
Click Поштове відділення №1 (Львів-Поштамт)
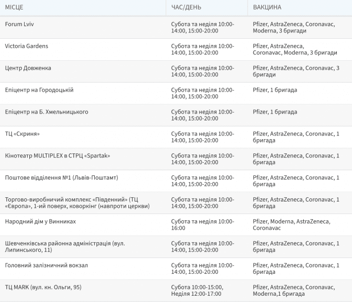tap(61, 178)
